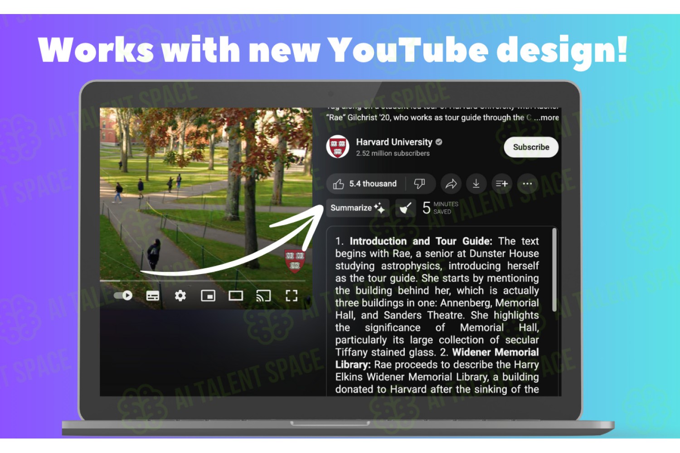Open the Harvard University channel name link
This screenshot has width=680, height=453.
394,142
